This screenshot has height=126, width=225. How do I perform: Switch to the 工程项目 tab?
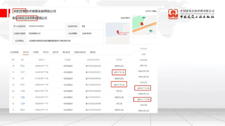tap(36, 52)
